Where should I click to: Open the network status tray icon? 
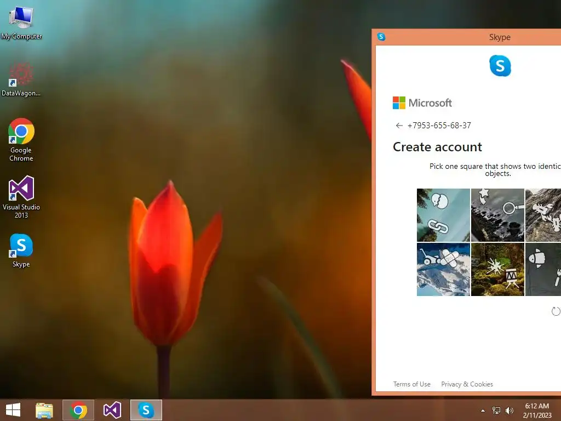point(496,411)
